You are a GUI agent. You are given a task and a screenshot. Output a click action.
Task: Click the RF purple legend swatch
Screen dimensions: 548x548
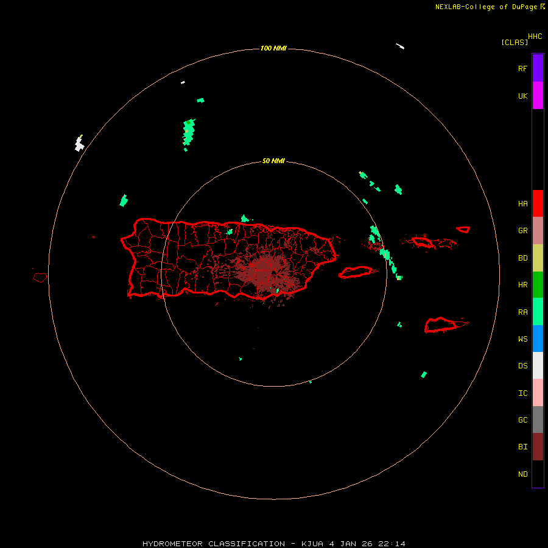538,68
